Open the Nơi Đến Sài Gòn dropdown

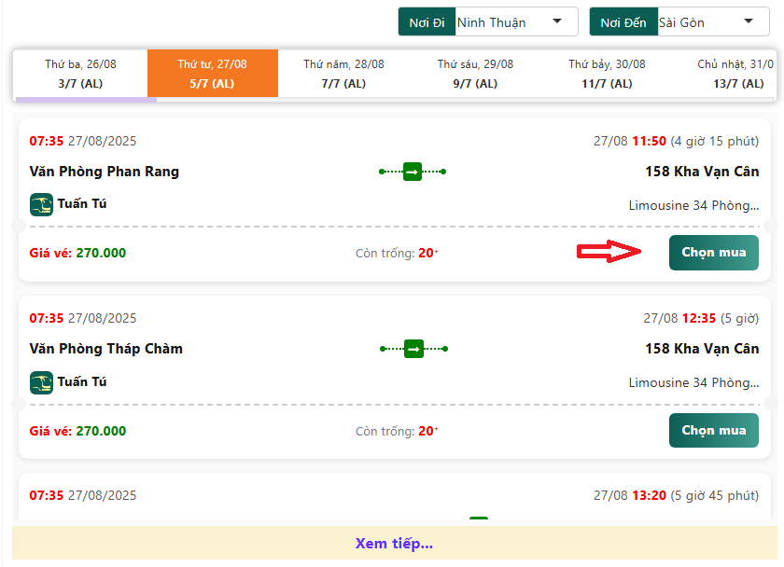tap(708, 22)
